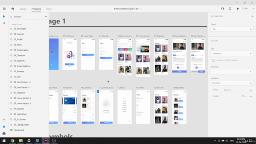Show hidden system tray icons
Image resolution: width=256 pixels, height=144 pixels.
(x=215, y=141)
